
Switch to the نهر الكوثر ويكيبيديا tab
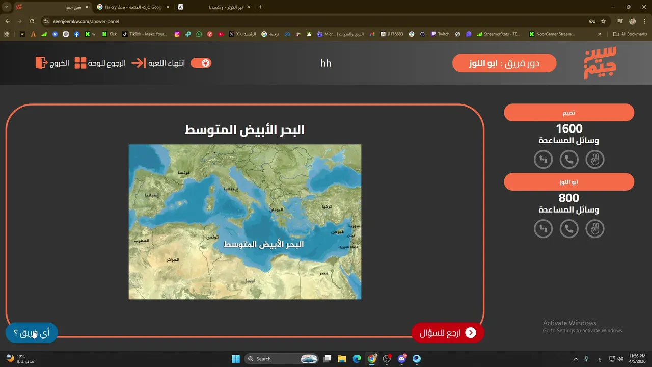213,7
